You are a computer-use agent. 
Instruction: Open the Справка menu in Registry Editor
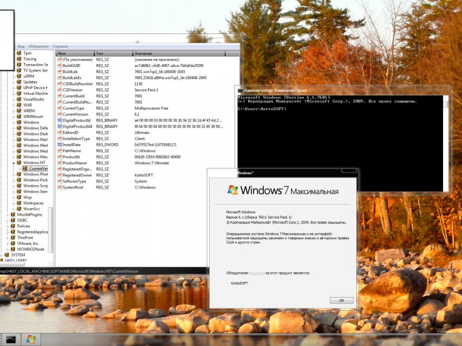pyautogui.click(x=61, y=47)
